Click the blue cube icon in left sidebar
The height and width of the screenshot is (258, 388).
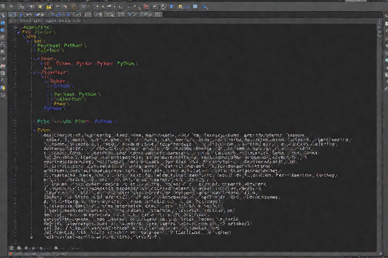point(3,23)
